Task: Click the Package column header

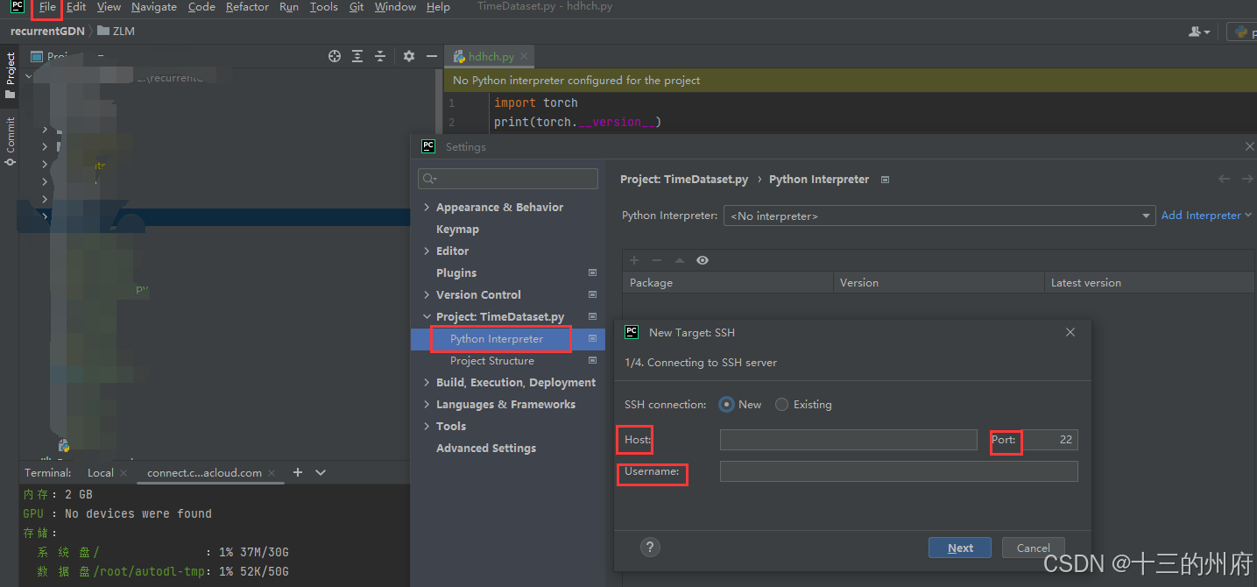Action: (x=727, y=283)
